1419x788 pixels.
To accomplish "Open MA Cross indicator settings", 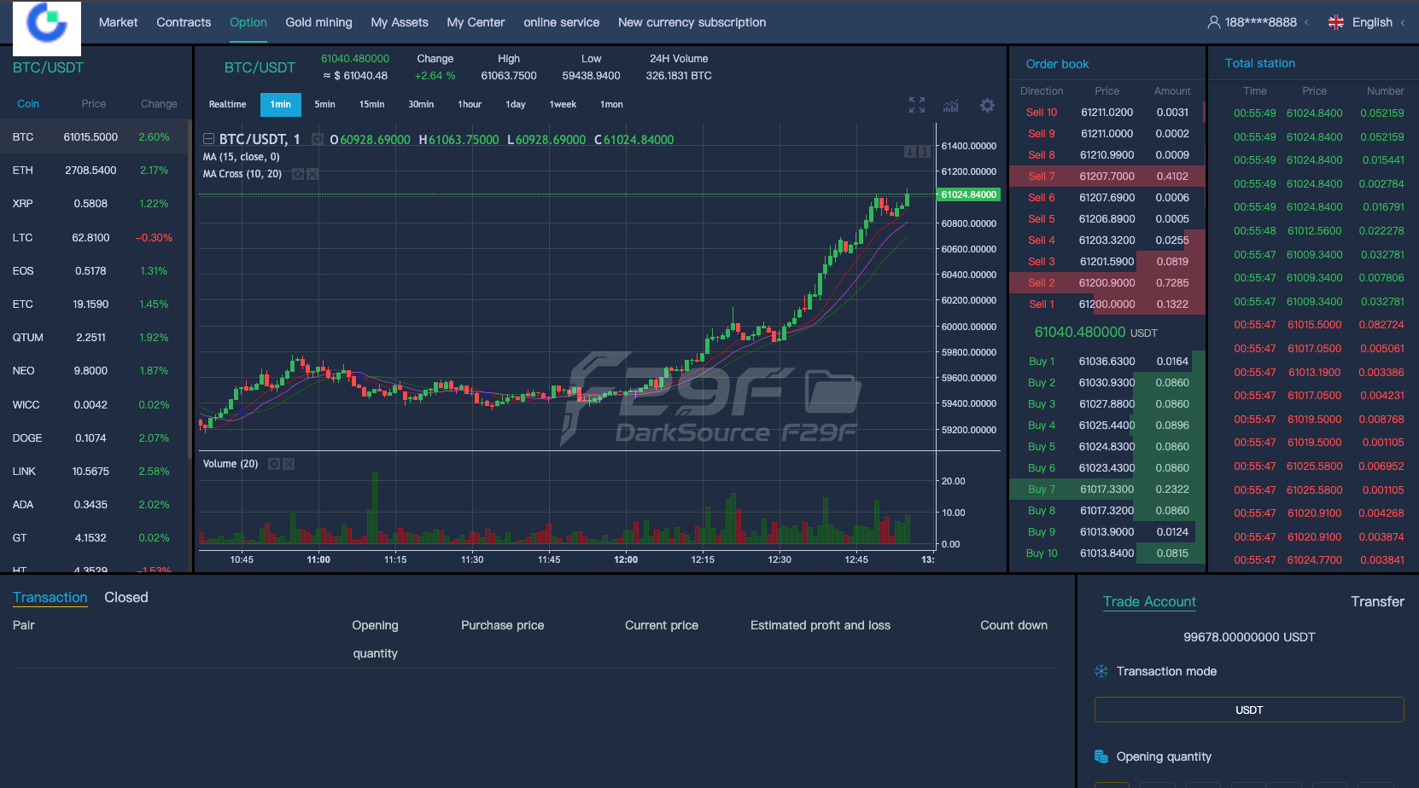I will coord(298,174).
